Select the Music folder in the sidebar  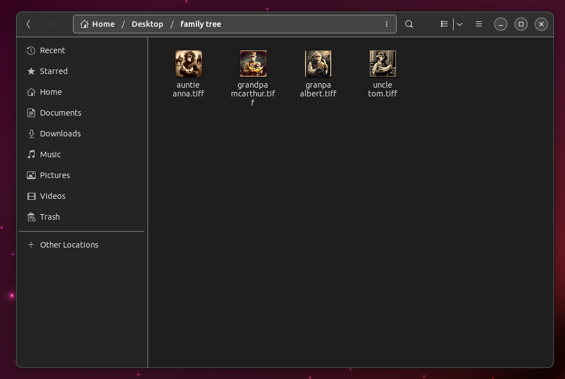(50, 154)
